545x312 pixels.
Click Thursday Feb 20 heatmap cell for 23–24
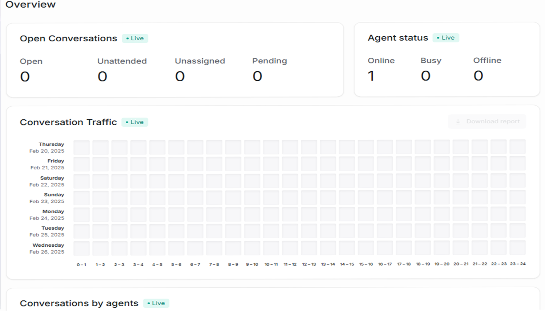click(x=517, y=147)
